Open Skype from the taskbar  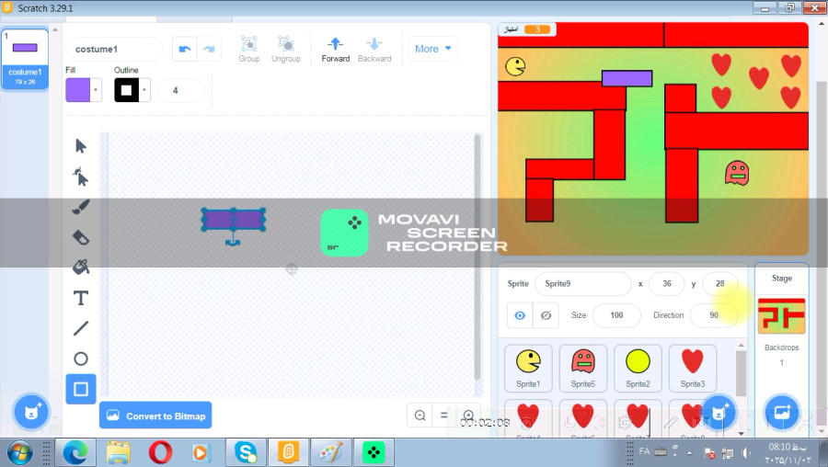pyautogui.click(x=246, y=453)
